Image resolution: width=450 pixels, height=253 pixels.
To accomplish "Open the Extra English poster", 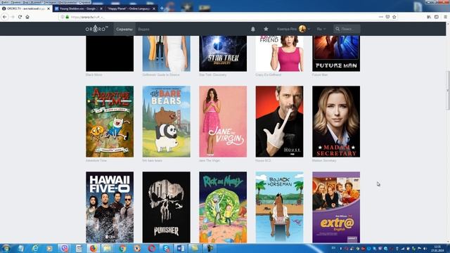I will pyautogui.click(x=336, y=207).
